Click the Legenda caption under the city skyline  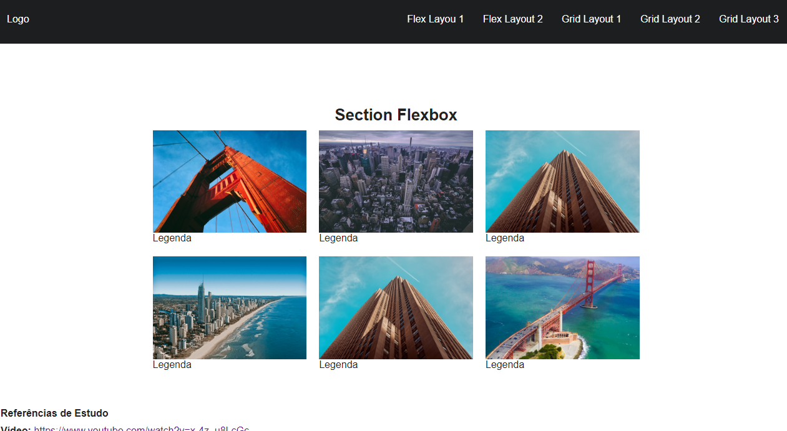(338, 238)
